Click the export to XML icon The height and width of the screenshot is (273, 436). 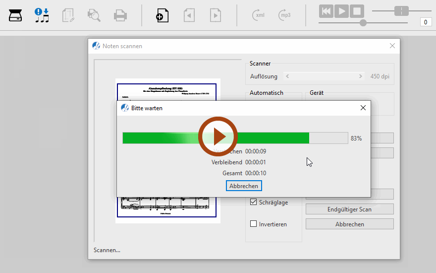(259, 15)
